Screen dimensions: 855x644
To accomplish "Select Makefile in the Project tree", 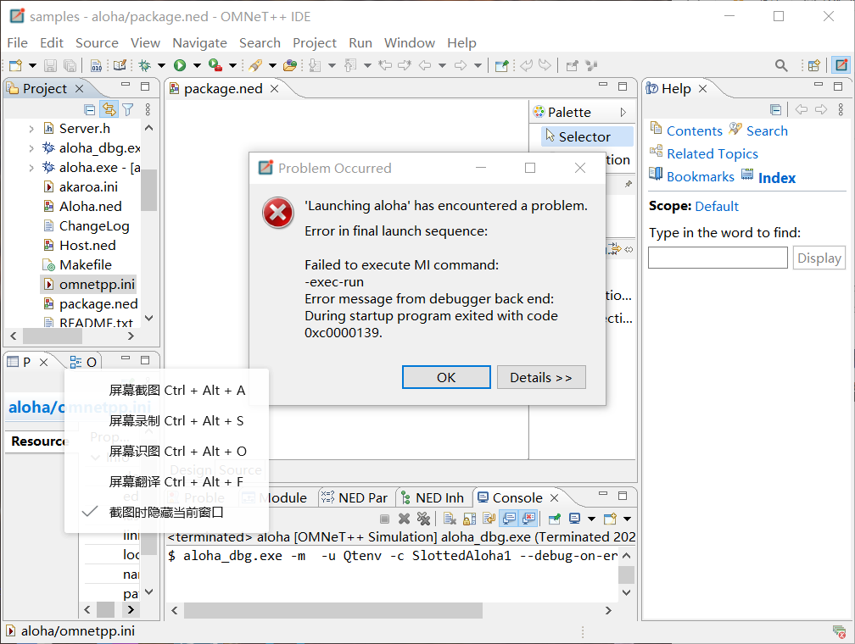I will (77, 264).
